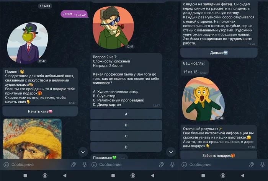Tap Android home circle in middle panel
Viewport: 268px width, 181px height.
[133, 176]
